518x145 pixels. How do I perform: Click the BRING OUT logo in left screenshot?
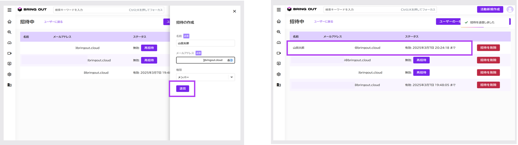coord(32,10)
